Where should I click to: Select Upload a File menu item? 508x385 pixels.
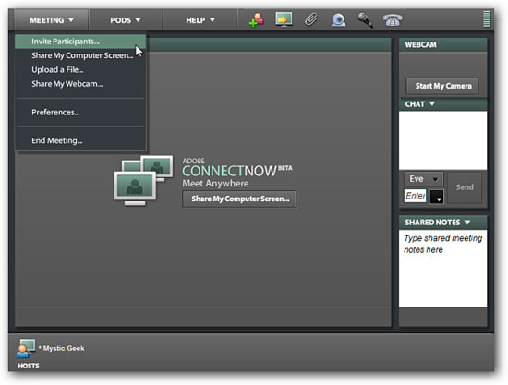[x=80, y=70]
